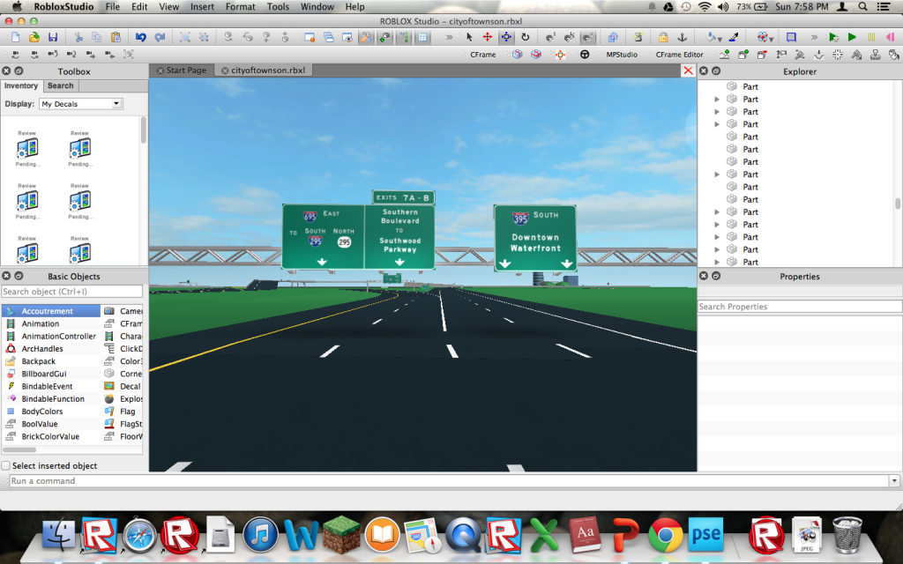The image size is (903, 564).
Task: Show more tools via overflow chevron before Select arrow
Action: click(x=449, y=37)
